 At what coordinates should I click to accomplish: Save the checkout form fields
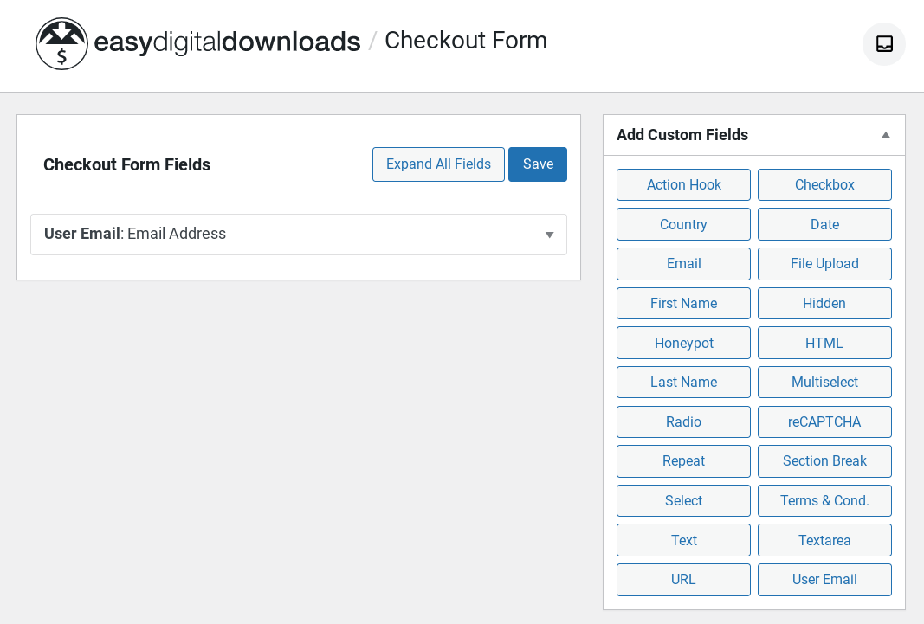pos(538,164)
